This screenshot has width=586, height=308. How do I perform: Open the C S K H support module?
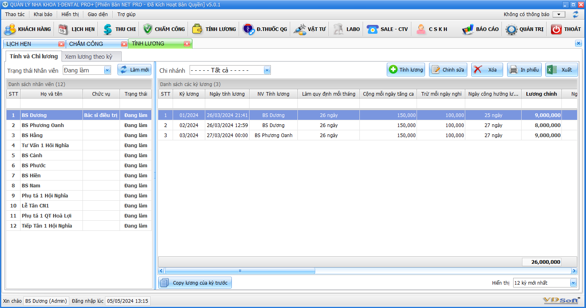[x=432, y=29]
